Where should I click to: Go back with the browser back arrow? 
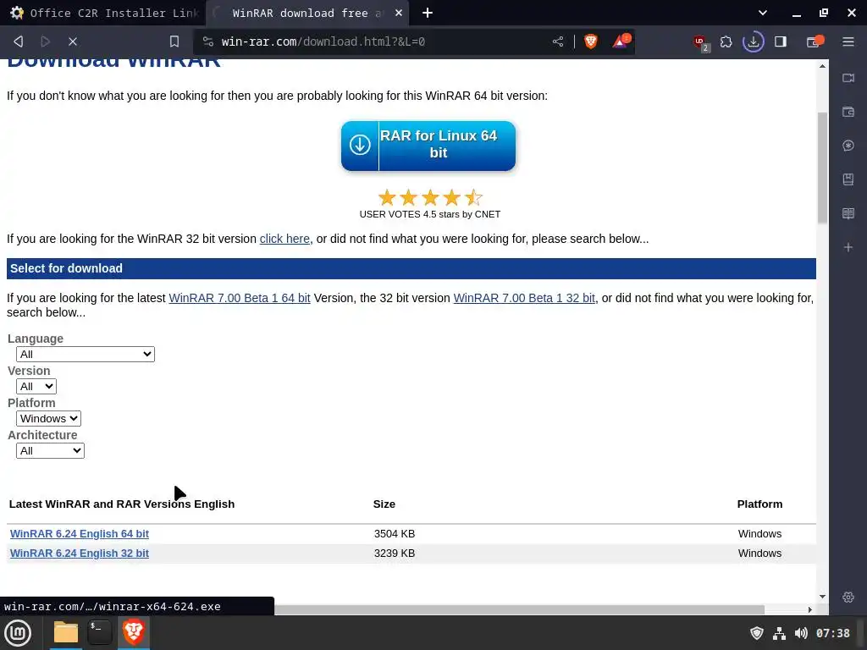19,41
